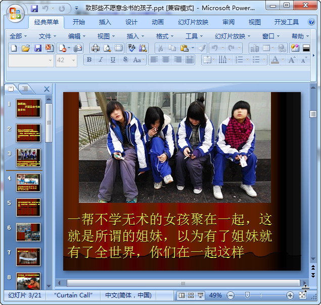Screen dimensions: 321x305
Task: Click the new blank document icon
Action: (14, 49)
